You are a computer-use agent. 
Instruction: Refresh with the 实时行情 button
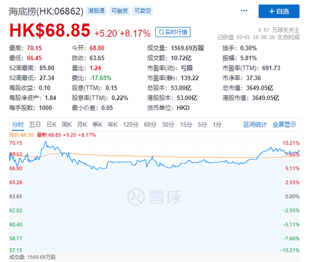click(172, 32)
